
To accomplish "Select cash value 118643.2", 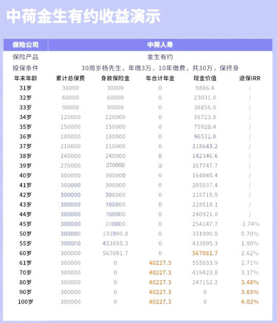I will coord(205,146).
